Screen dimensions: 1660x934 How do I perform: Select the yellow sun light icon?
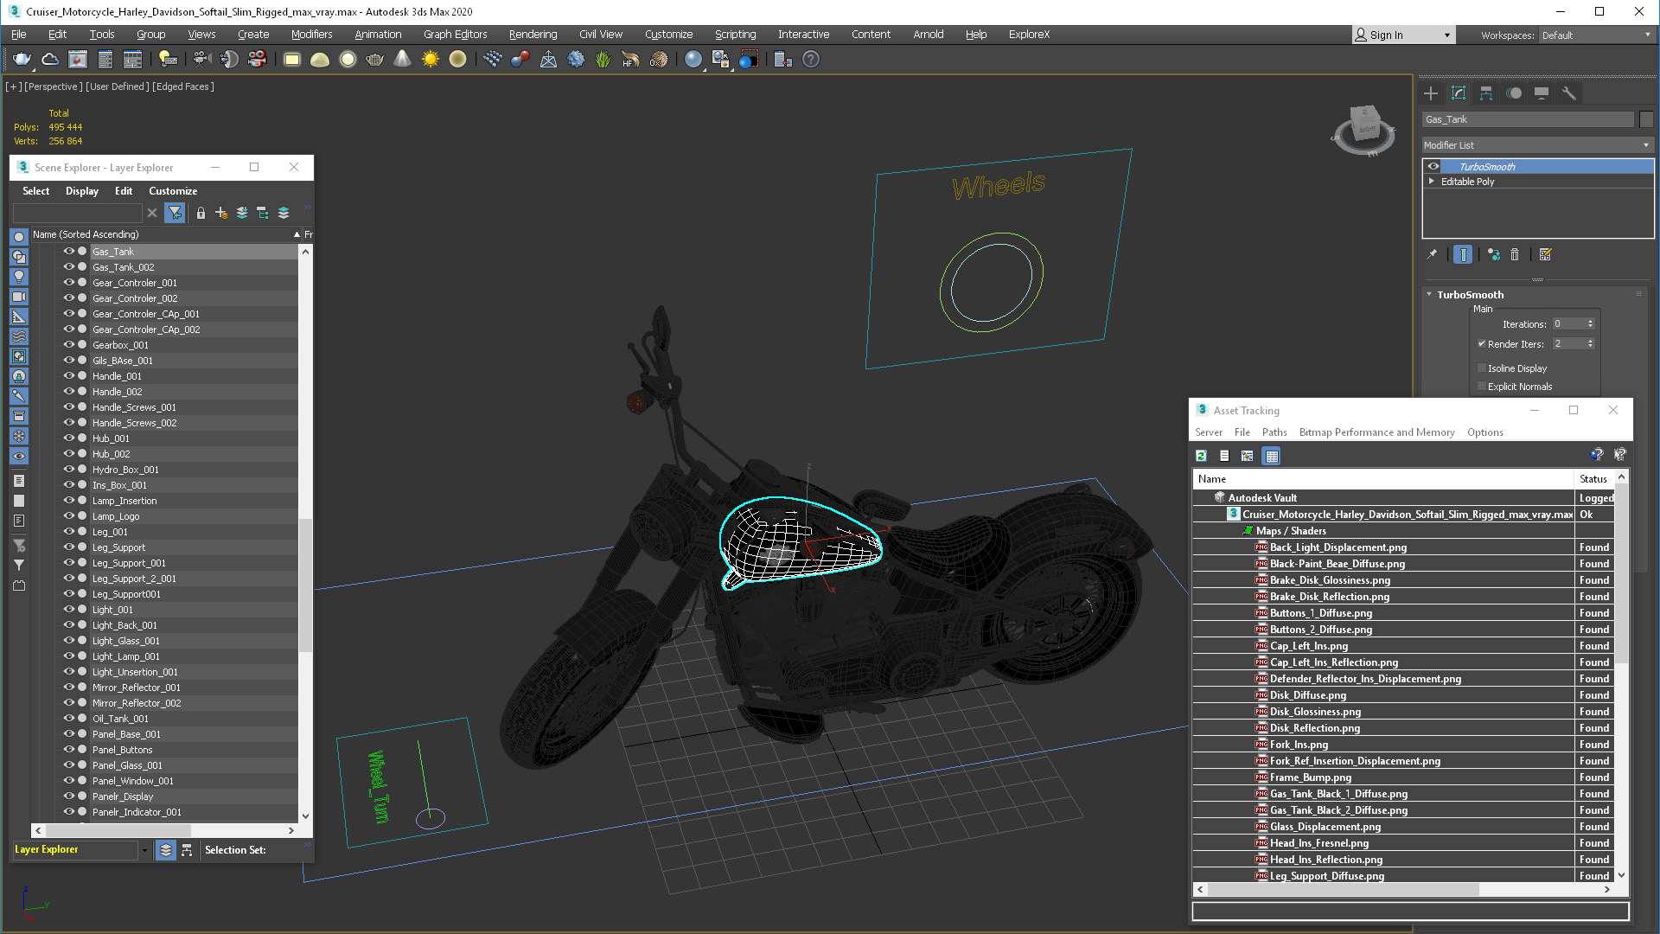point(430,59)
